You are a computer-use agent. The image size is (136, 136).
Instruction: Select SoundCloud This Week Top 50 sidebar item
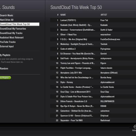pos(20,24)
